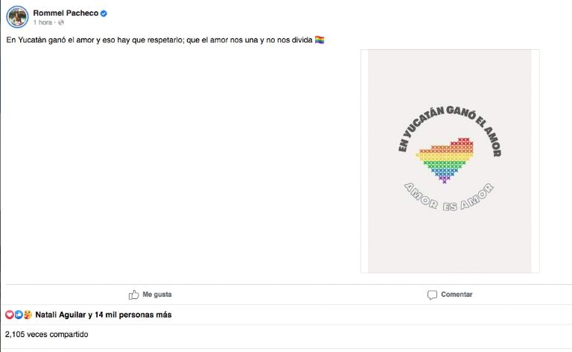This screenshot has width=572, height=352.
Task: Click the Comentar button label
Action: pyautogui.click(x=457, y=295)
